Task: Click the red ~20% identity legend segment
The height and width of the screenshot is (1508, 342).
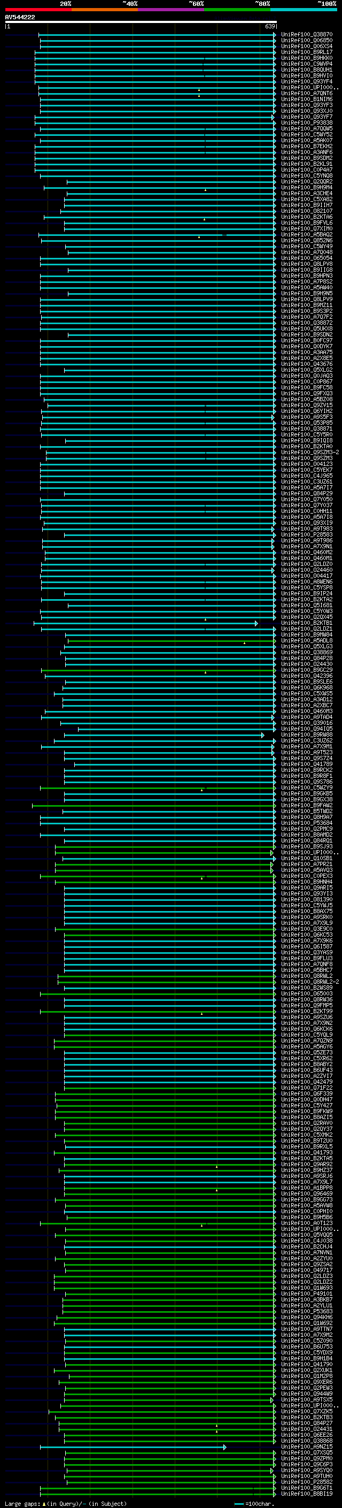Action: click(38, 10)
